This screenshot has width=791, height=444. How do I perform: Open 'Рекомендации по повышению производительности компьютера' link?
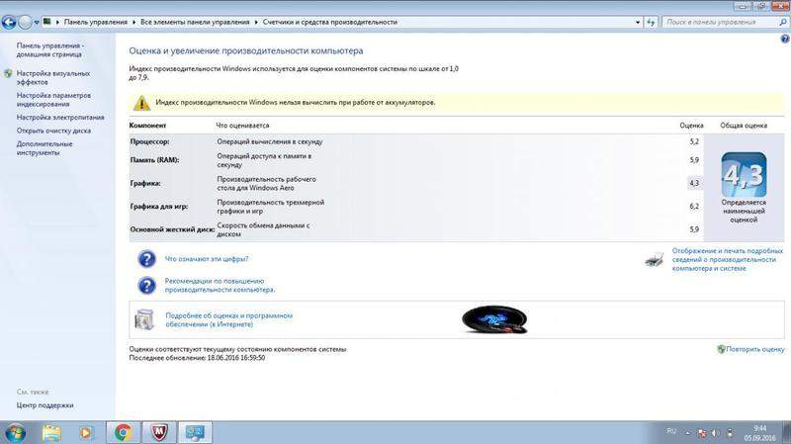click(x=220, y=286)
